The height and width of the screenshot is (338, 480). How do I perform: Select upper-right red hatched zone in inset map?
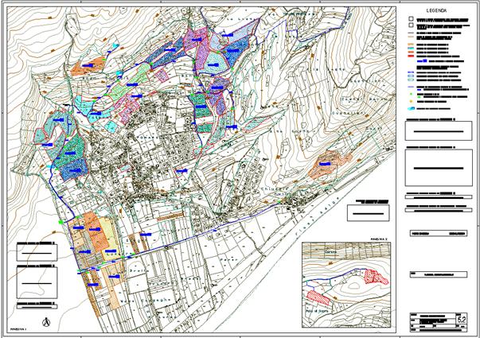click(376, 276)
